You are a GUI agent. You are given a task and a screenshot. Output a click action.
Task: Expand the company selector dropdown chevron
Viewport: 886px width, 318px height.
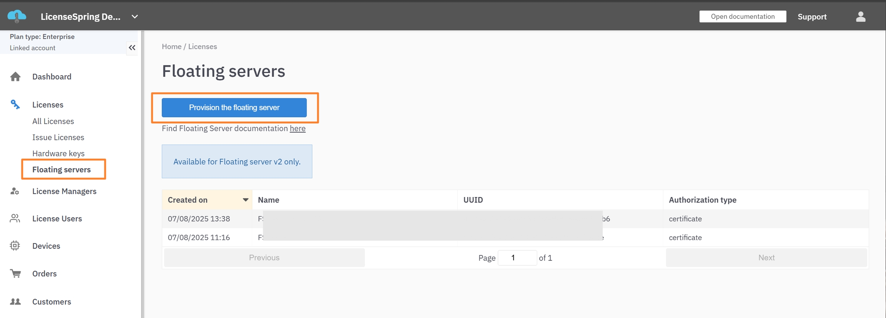[x=135, y=17]
